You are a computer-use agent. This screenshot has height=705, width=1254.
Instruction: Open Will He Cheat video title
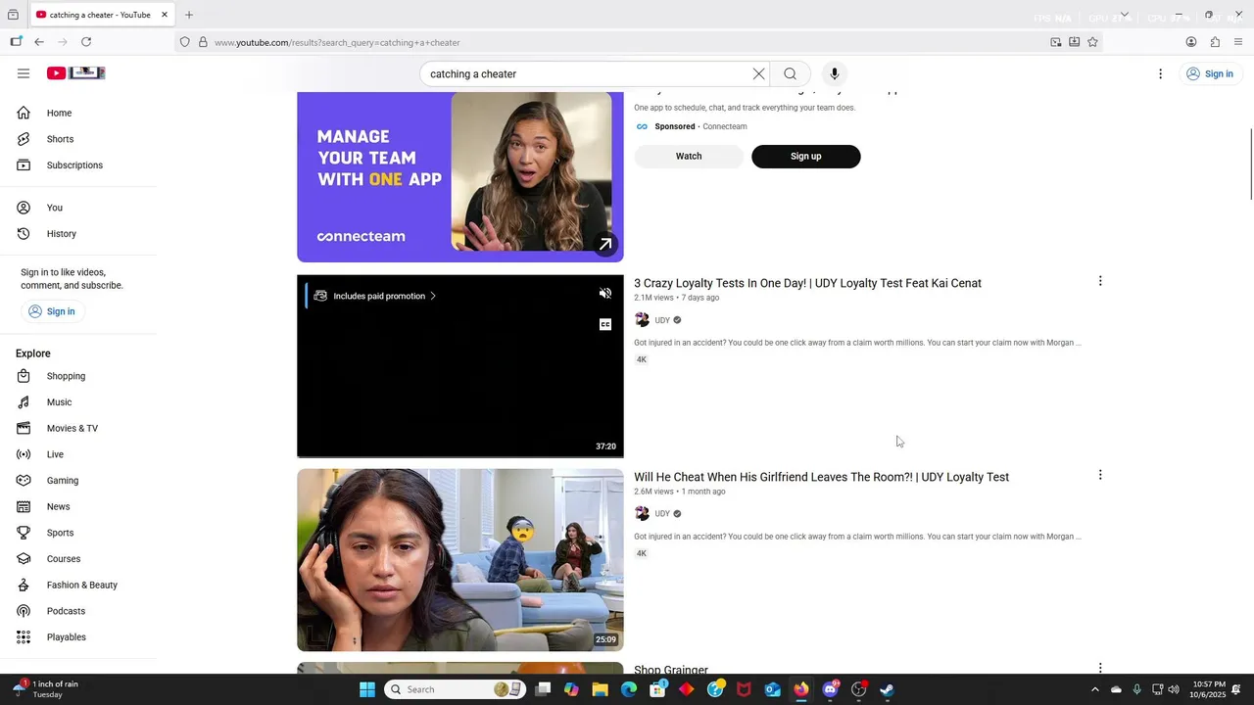tap(821, 477)
